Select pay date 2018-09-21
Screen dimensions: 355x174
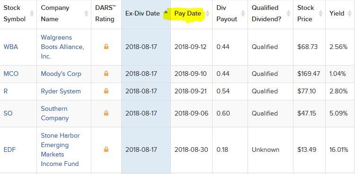(190, 91)
